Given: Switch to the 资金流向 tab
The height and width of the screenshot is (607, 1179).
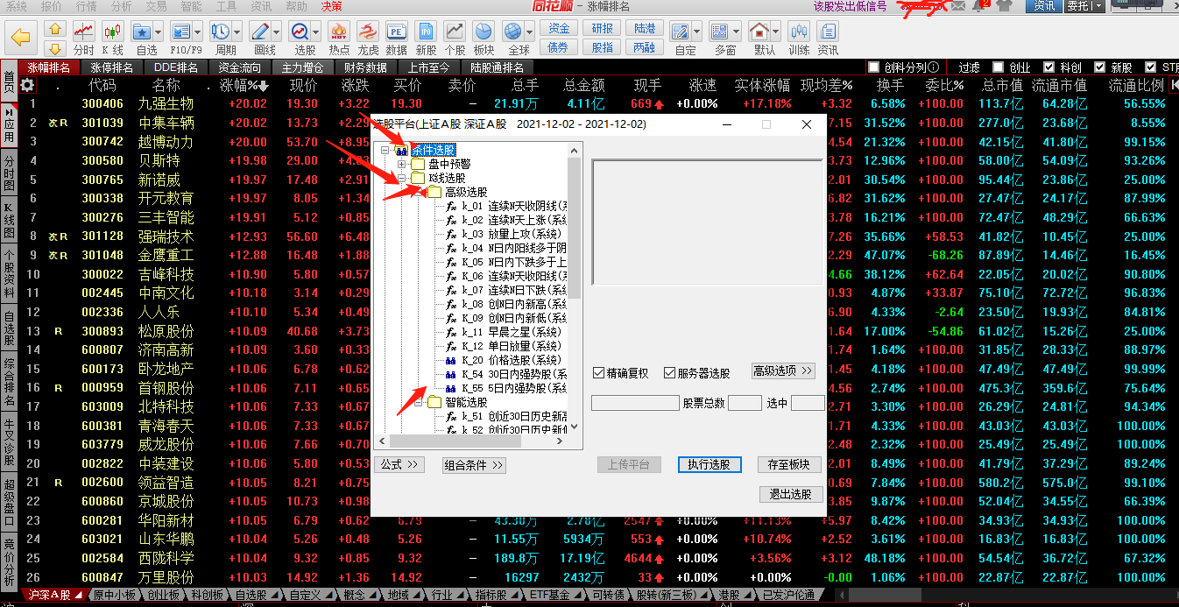Looking at the screenshot, I should coord(240,67).
